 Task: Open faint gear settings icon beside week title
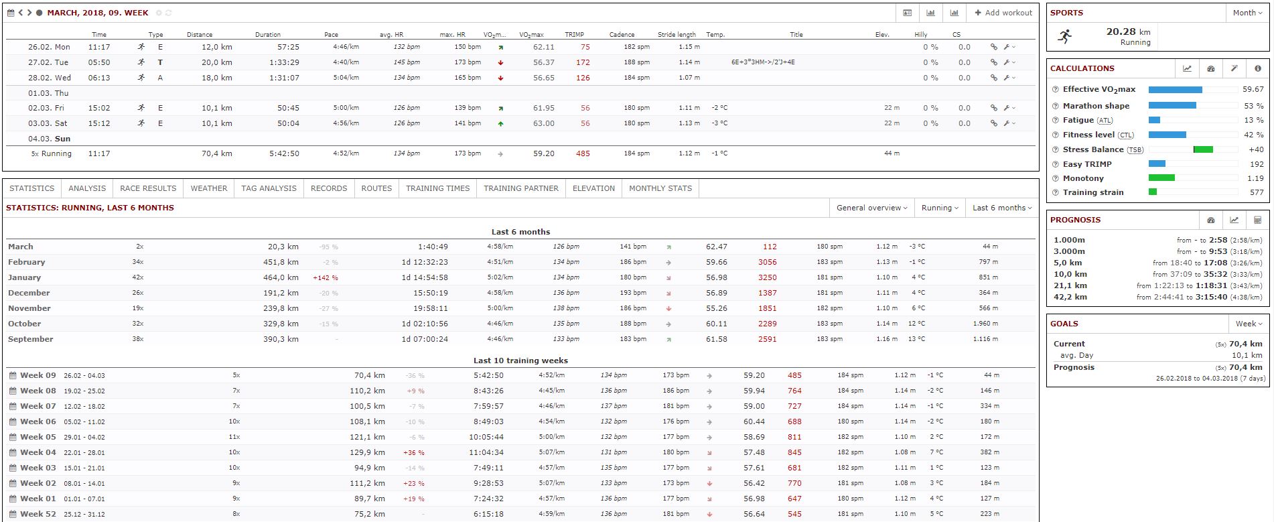tap(159, 13)
